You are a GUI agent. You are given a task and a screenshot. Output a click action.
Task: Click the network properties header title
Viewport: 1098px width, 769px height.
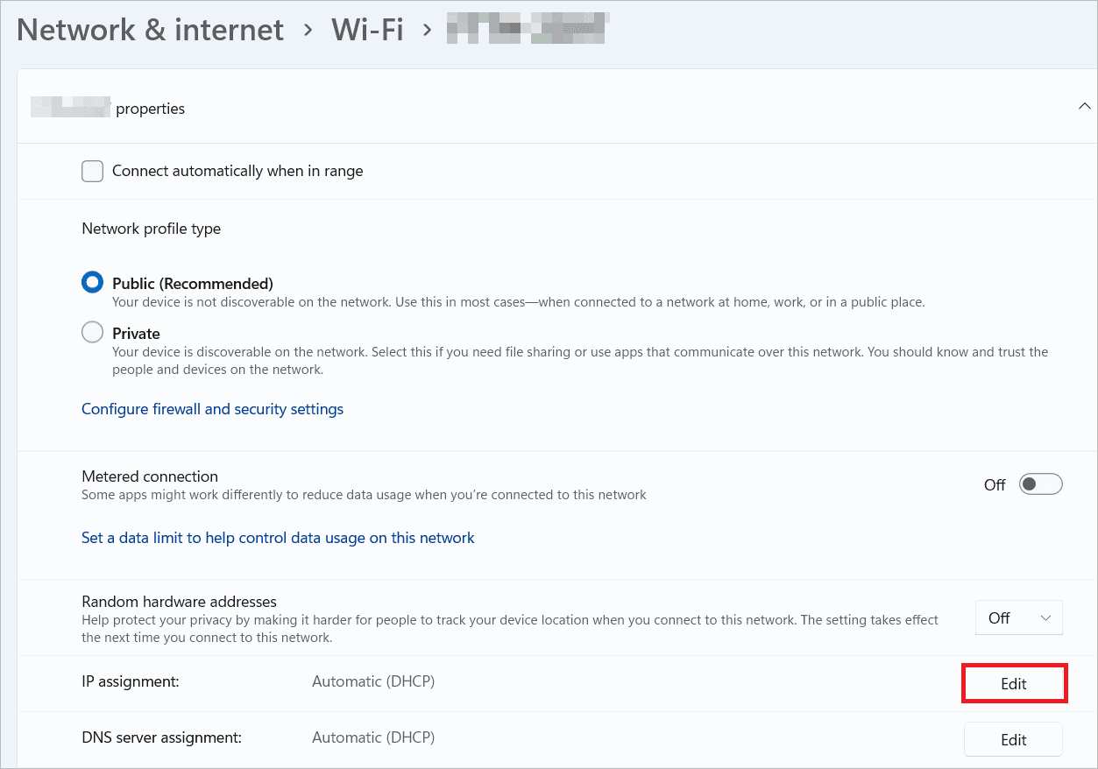(108, 109)
